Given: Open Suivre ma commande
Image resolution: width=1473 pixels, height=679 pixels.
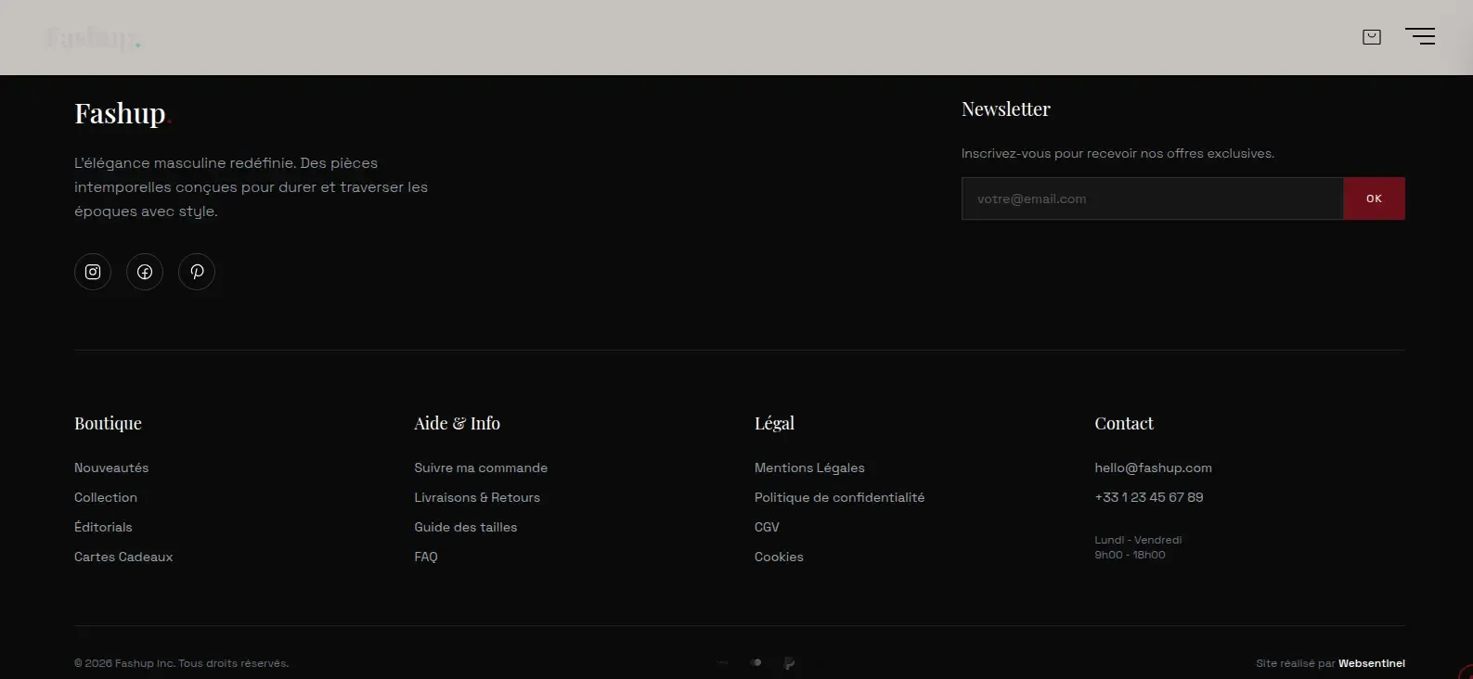Looking at the screenshot, I should pyautogui.click(x=481, y=468).
